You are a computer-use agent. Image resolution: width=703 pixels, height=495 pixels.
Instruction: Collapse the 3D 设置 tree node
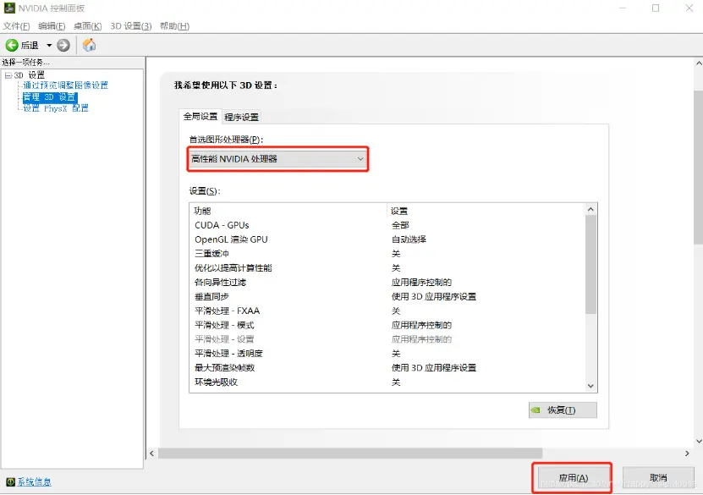8,75
